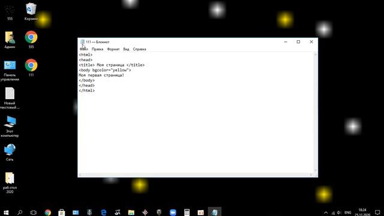
Task: Launch Google Chrome from the taskbar
Action: tap(48, 212)
